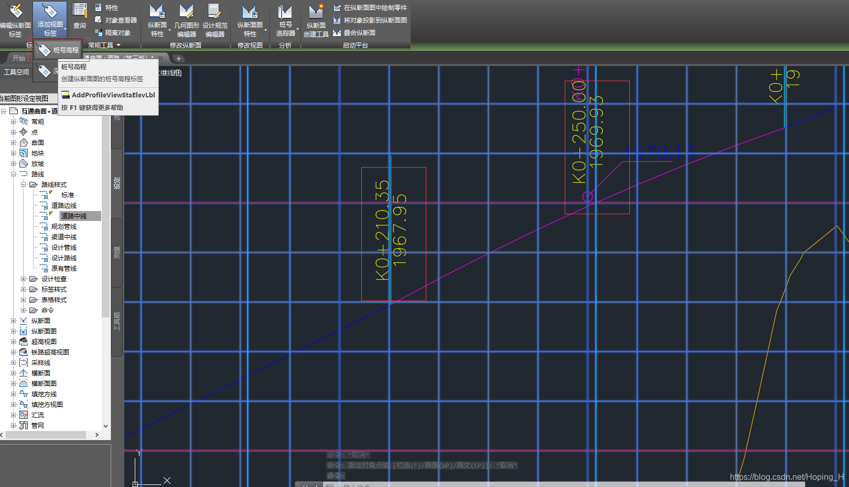This screenshot has width=849, height=487.
Task: Click the 填挖方视图 tree icon
Action: pyautogui.click(x=24, y=404)
